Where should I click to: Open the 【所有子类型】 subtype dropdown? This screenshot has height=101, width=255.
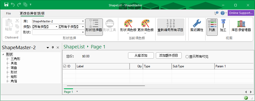(83, 27)
